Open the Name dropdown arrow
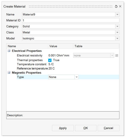 tap(117, 14)
